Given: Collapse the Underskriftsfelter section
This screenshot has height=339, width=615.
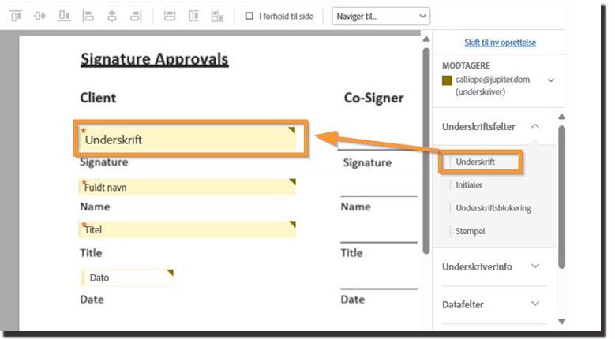Looking at the screenshot, I should tap(535, 126).
